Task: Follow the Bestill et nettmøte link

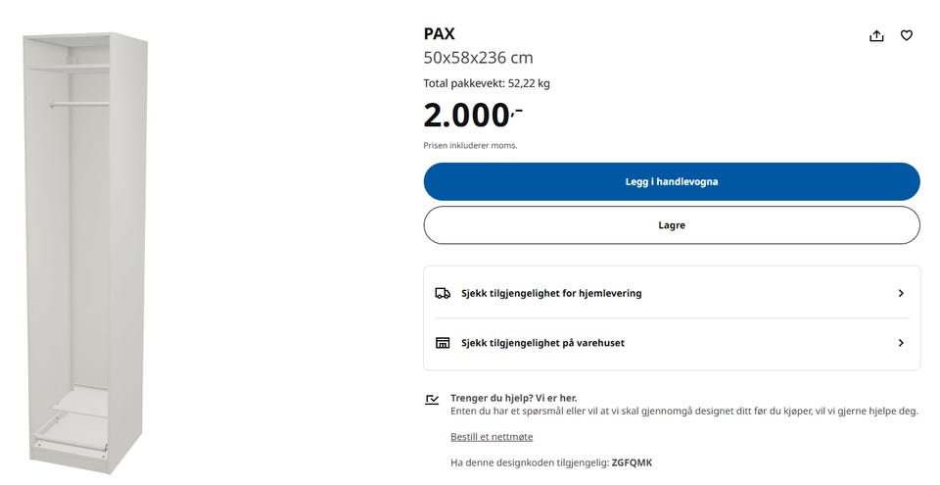Action: (x=492, y=436)
